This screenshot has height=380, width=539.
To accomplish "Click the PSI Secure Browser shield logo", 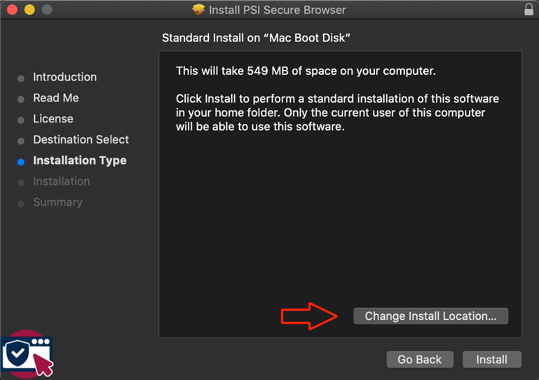I will [x=27, y=354].
